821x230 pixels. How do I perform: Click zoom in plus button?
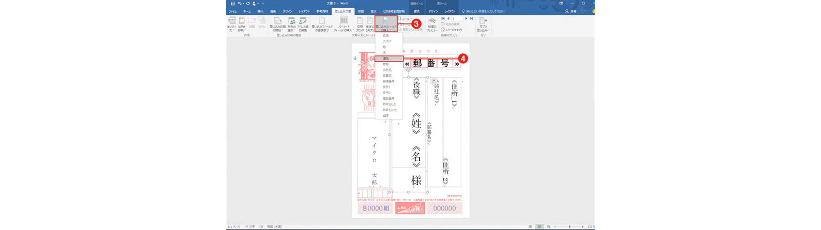click(582, 226)
